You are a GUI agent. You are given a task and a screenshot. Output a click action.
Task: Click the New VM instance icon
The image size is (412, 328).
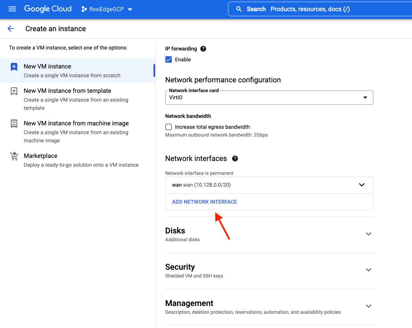[14, 67]
